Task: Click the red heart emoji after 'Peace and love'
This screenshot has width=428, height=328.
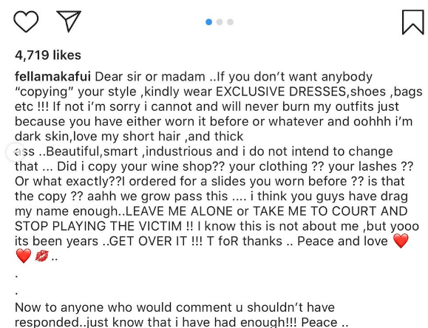Action: click(x=401, y=241)
